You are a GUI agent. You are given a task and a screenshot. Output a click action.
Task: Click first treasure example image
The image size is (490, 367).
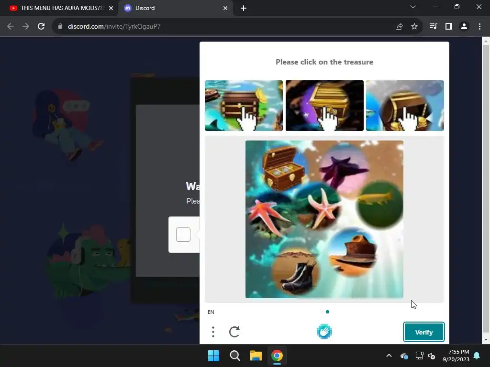[x=244, y=106]
